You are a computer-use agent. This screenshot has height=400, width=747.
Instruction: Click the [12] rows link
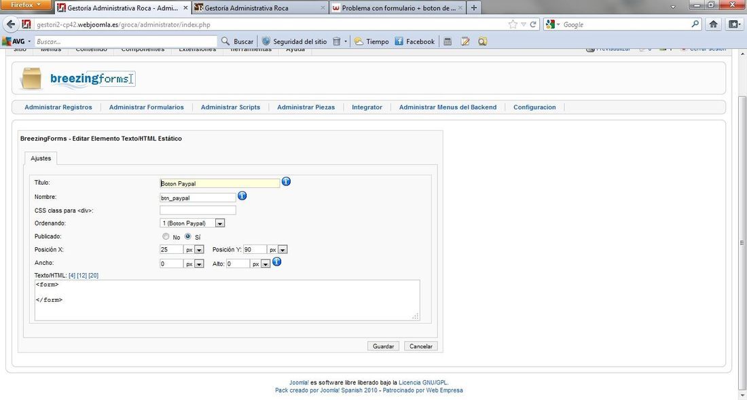tap(82, 275)
